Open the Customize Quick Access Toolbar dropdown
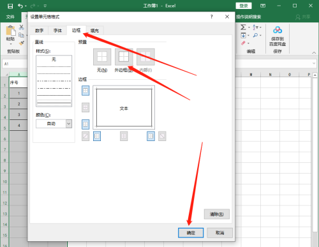 pos(45,6)
